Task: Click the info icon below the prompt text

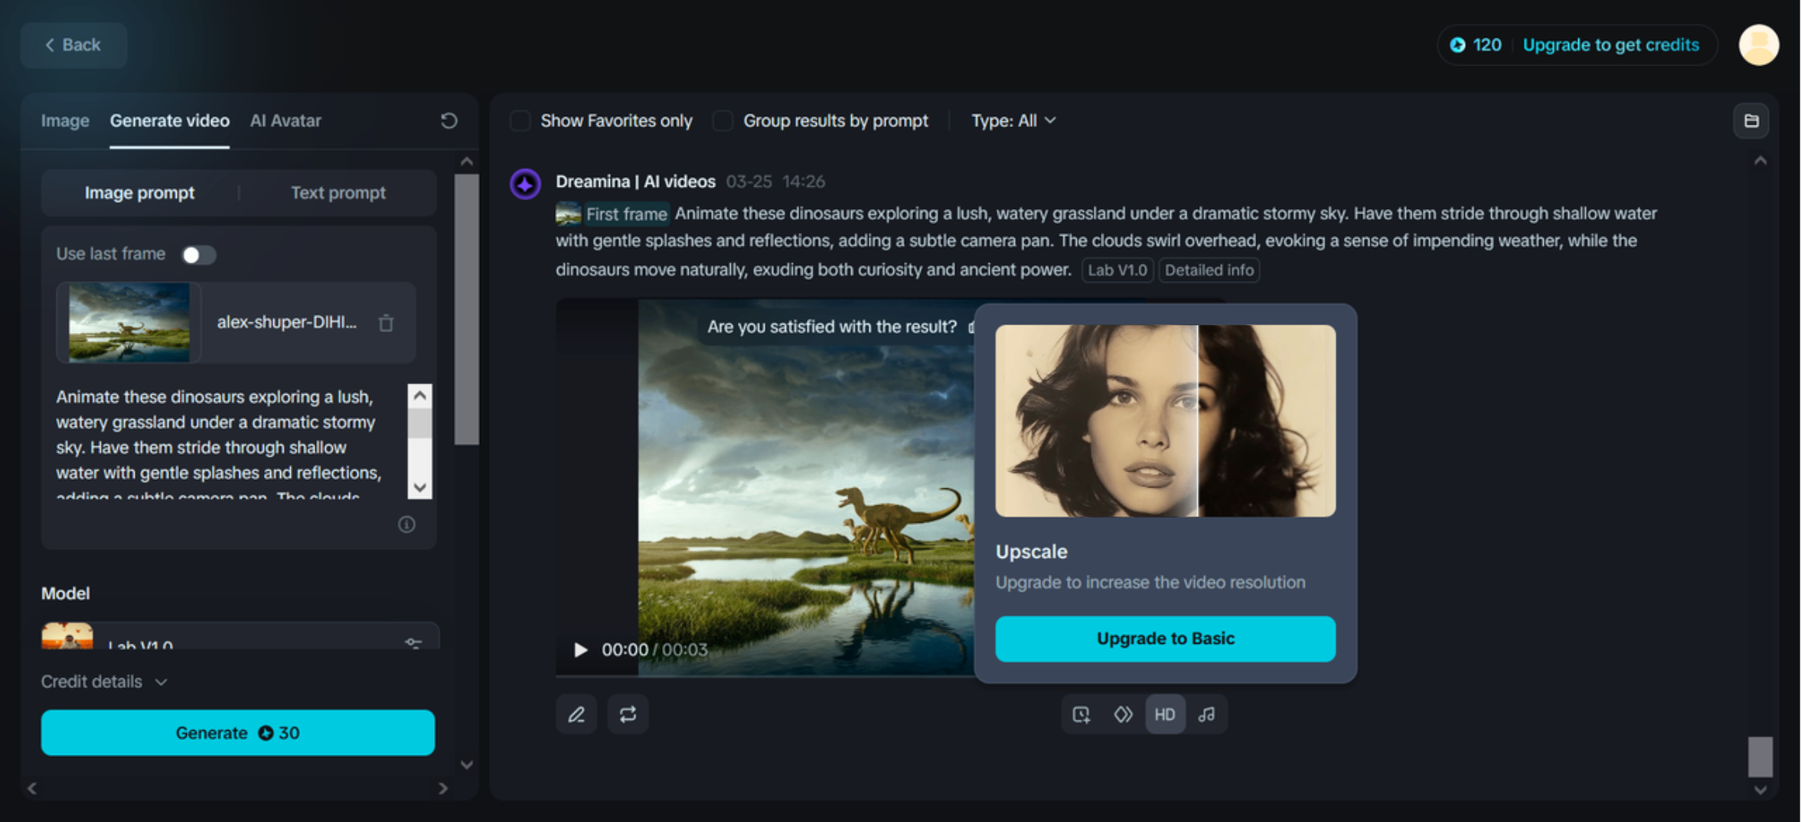Action: tap(406, 524)
